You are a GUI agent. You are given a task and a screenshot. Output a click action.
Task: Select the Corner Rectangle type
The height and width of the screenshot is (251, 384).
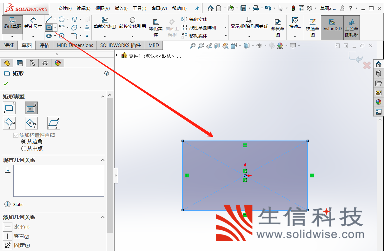coord(9,108)
